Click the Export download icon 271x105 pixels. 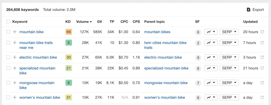tap(249, 10)
